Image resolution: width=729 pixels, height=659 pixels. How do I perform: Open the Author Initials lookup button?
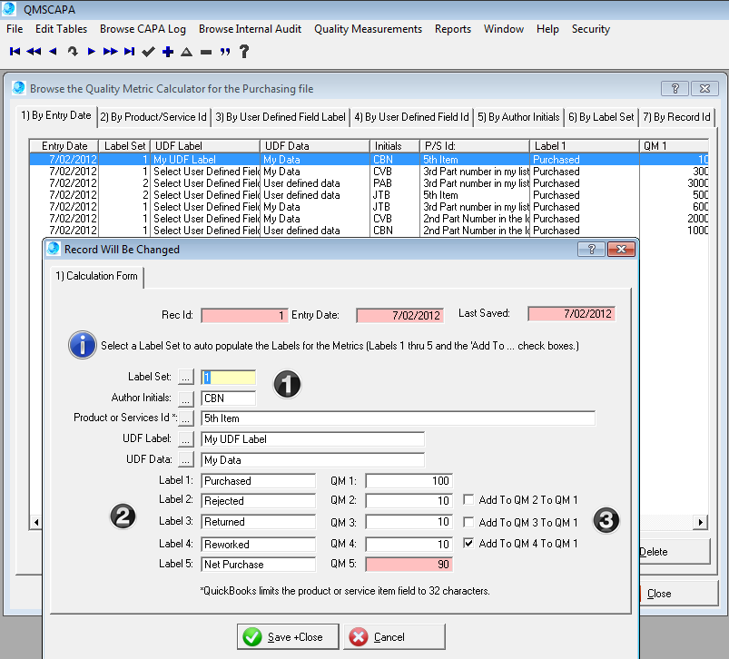186,398
